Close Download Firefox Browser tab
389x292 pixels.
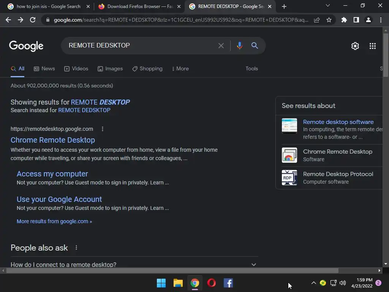click(x=179, y=6)
